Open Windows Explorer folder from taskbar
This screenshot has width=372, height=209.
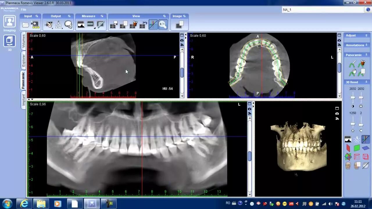pos(41,204)
